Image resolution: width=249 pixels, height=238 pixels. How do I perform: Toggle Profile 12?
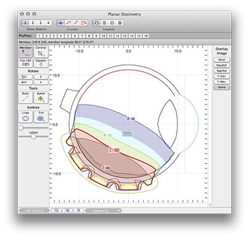pyautogui.click(x=118, y=36)
